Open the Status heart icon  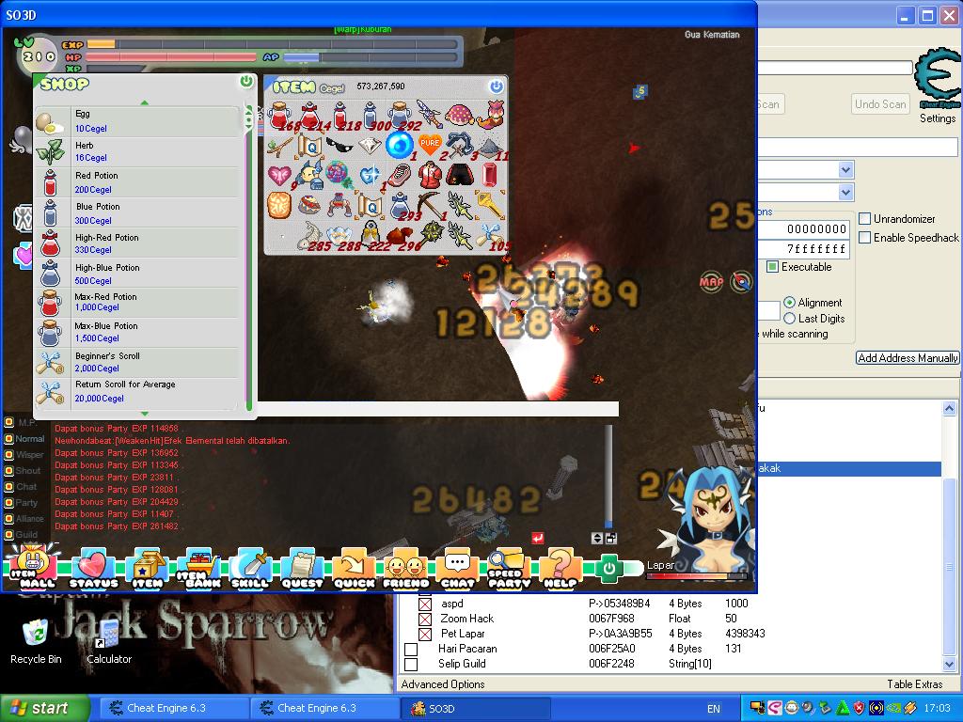tap(93, 569)
